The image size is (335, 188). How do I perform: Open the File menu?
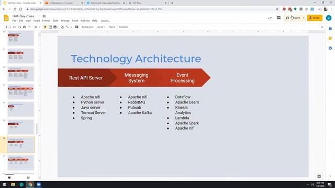(14, 21)
